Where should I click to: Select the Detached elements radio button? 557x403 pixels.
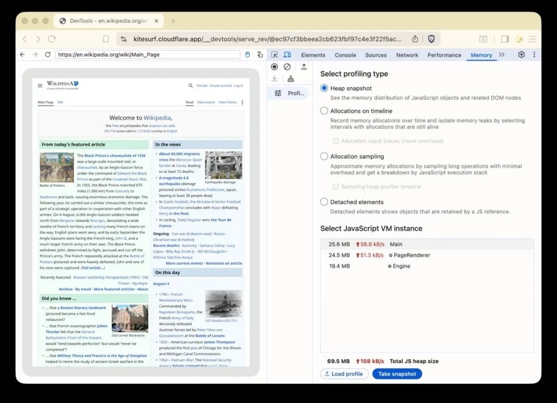click(324, 202)
